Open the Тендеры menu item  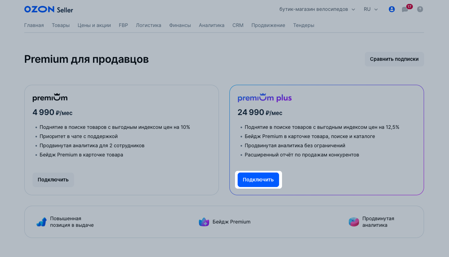304,25
